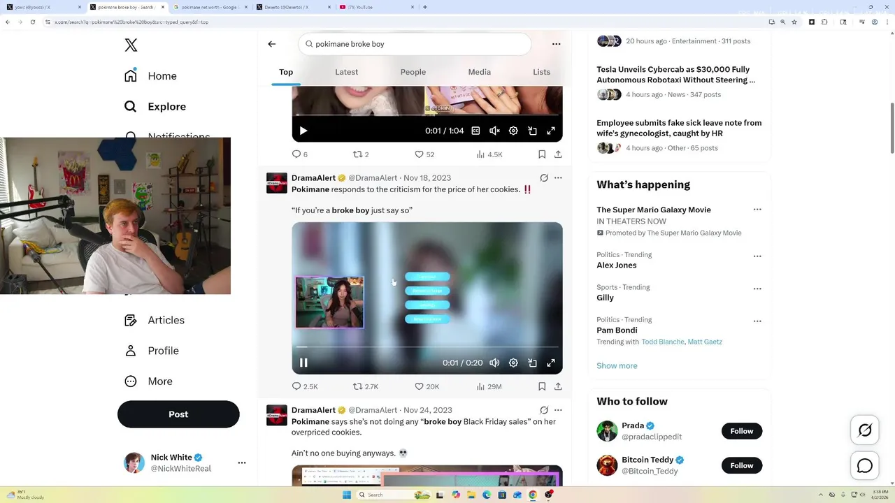Image resolution: width=895 pixels, height=503 pixels.
Task: Open Nick White account options ellipsis
Action: 242,462
